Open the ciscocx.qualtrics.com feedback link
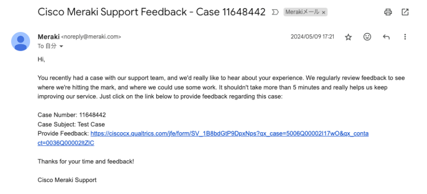The height and width of the screenshot is (194, 427). tap(229, 134)
